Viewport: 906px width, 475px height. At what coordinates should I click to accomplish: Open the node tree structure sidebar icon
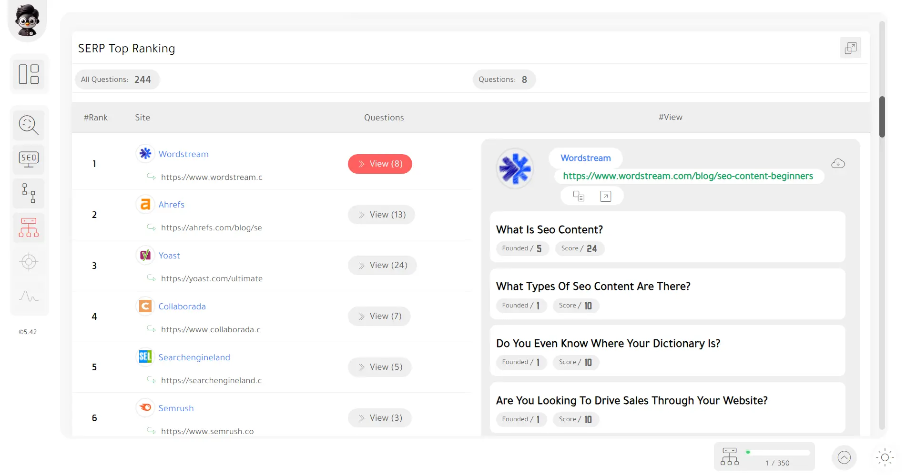pyautogui.click(x=29, y=193)
